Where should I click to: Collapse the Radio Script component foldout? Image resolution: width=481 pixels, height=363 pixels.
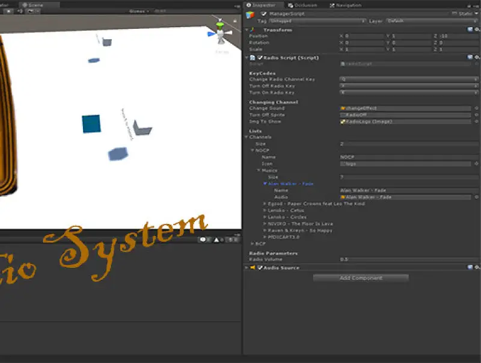247,57
